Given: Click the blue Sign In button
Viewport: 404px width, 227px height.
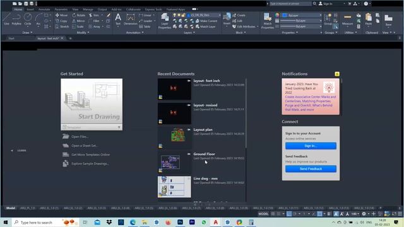Looking at the screenshot, I should 311,146.
